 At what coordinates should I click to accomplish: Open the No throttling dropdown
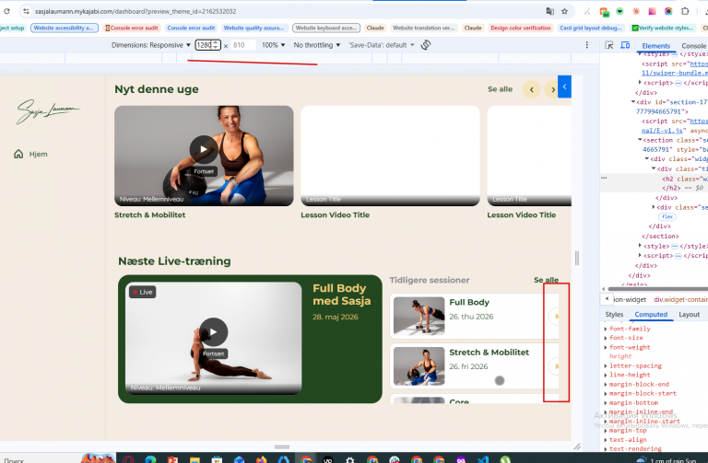coord(316,45)
